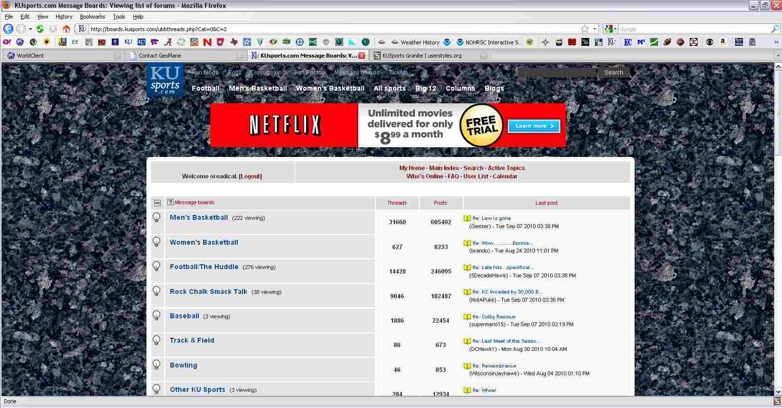Click the KUsports.com logo
Image resolution: width=782 pixels, height=408 pixels.
point(165,80)
